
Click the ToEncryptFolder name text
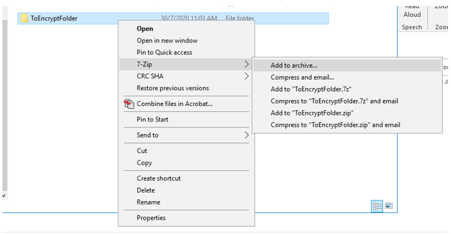point(54,19)
